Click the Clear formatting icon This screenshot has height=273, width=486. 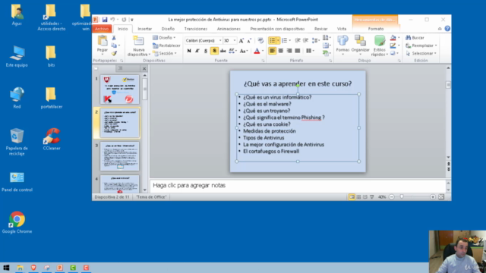point(260,40)
